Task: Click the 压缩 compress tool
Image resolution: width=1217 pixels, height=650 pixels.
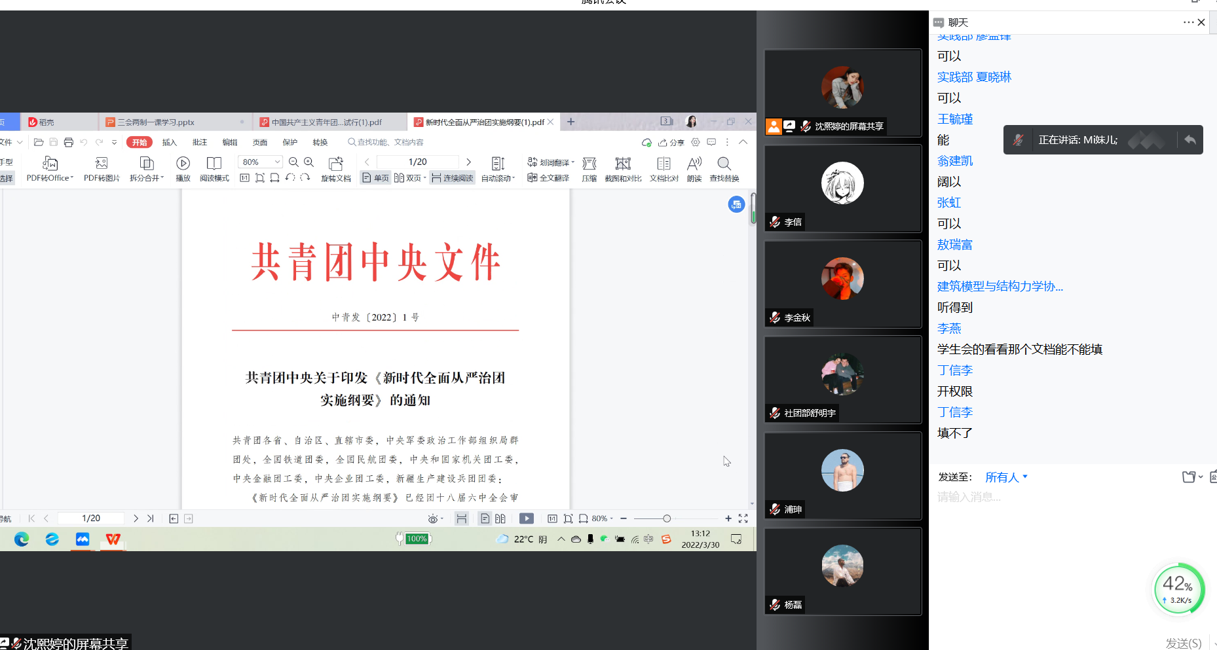Action: (x=590, y=163)
